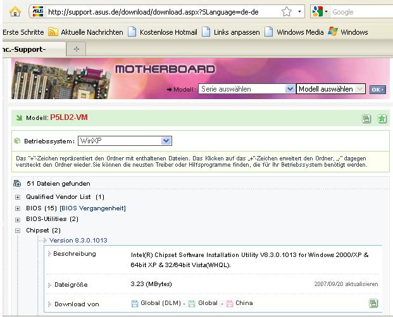Click the page icon beside Windows Media
Screen dimensions: 393x317
pos(269,32)
